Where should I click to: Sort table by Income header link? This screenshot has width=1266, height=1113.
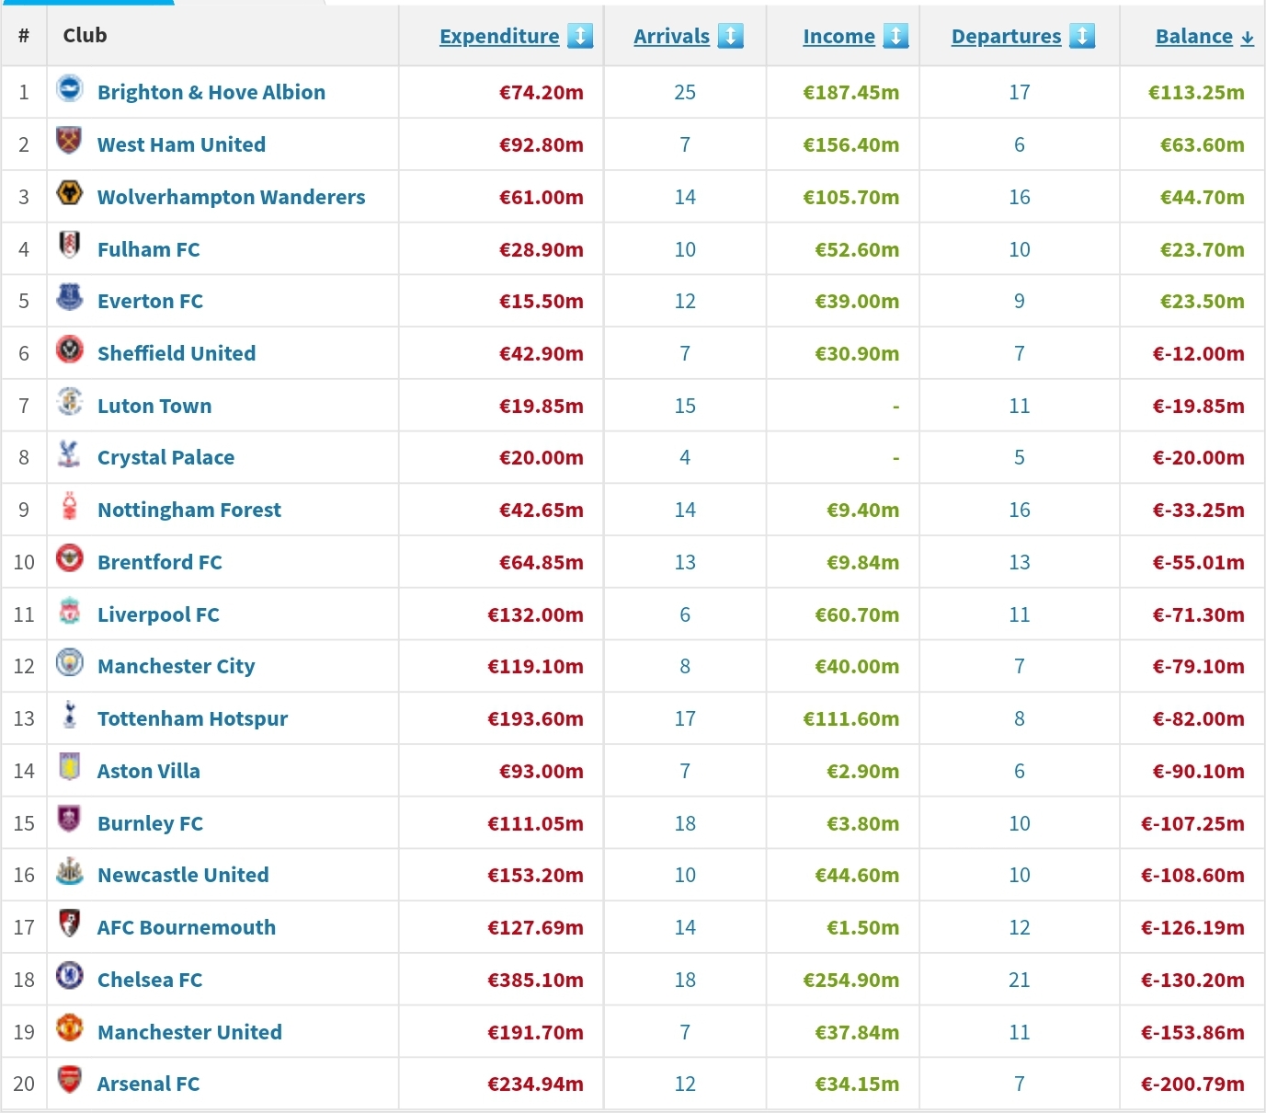[838, 36]
